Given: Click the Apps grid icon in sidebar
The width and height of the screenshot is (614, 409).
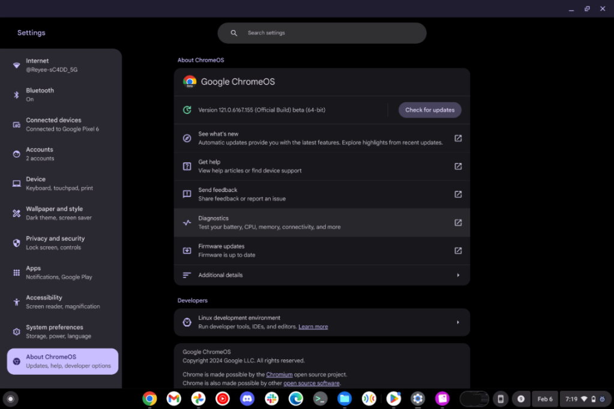Looking at the screenshot, I should click(16, 272).
